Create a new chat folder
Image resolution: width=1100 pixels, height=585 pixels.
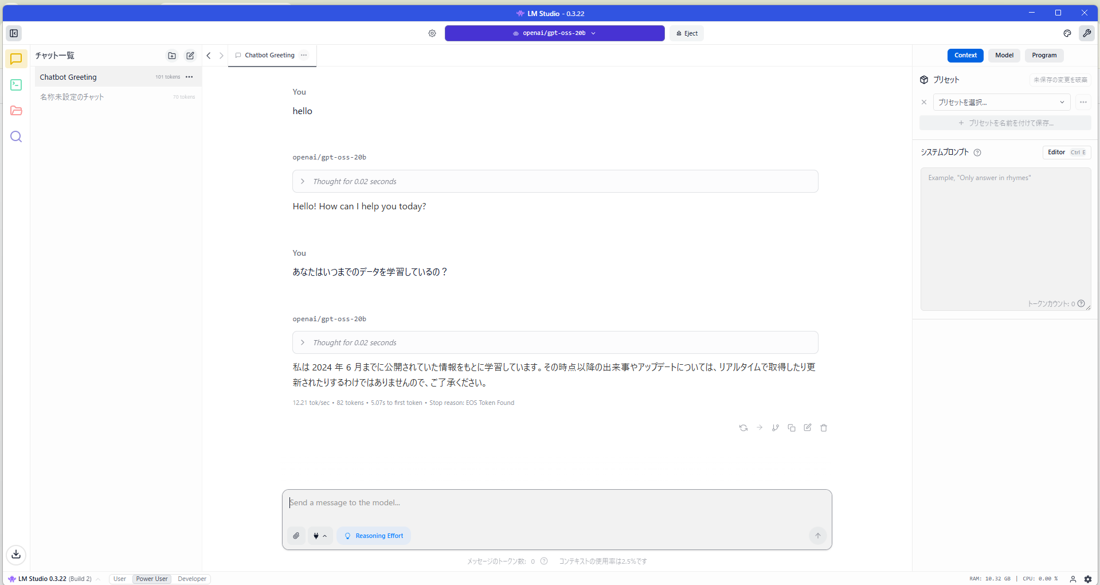(171, 56)
